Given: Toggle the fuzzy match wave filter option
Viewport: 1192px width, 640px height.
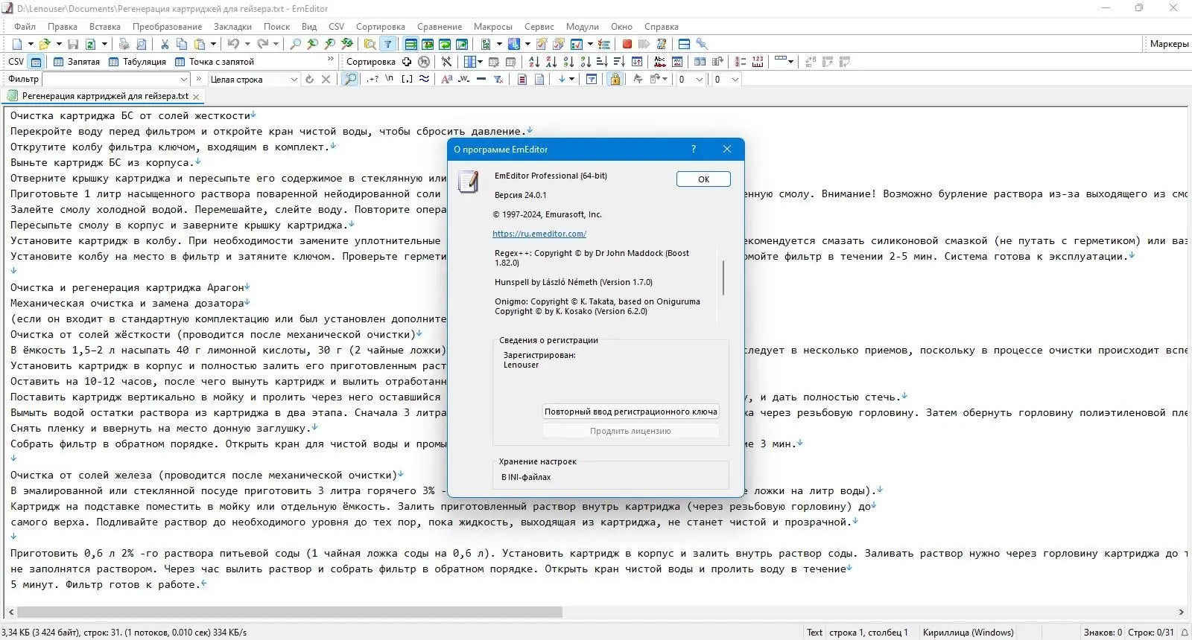Looking at the screenshot, I should (424, 79).
